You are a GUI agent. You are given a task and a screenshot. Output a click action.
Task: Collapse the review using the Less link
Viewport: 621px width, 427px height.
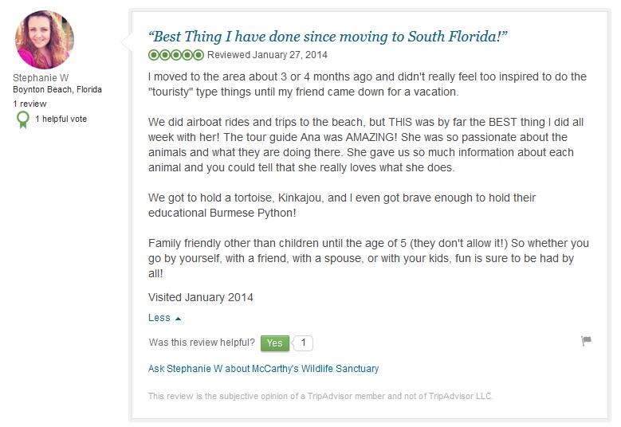(x=159, y=318)
